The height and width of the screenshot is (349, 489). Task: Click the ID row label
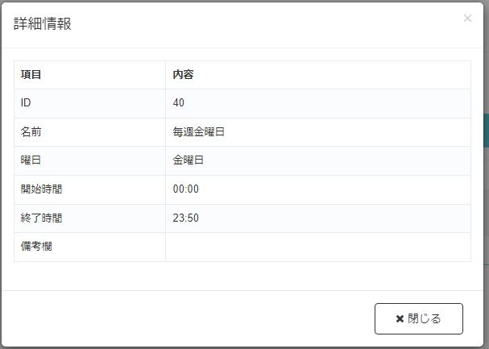[26, 103]
